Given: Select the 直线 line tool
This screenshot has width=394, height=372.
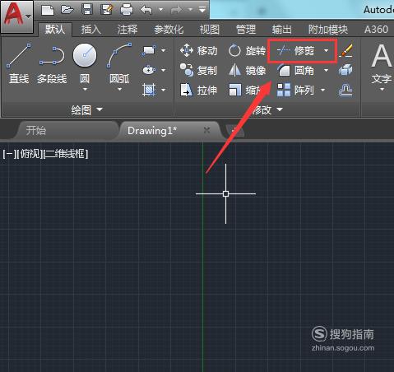Looking at the screenshot, I should point(19,63).
